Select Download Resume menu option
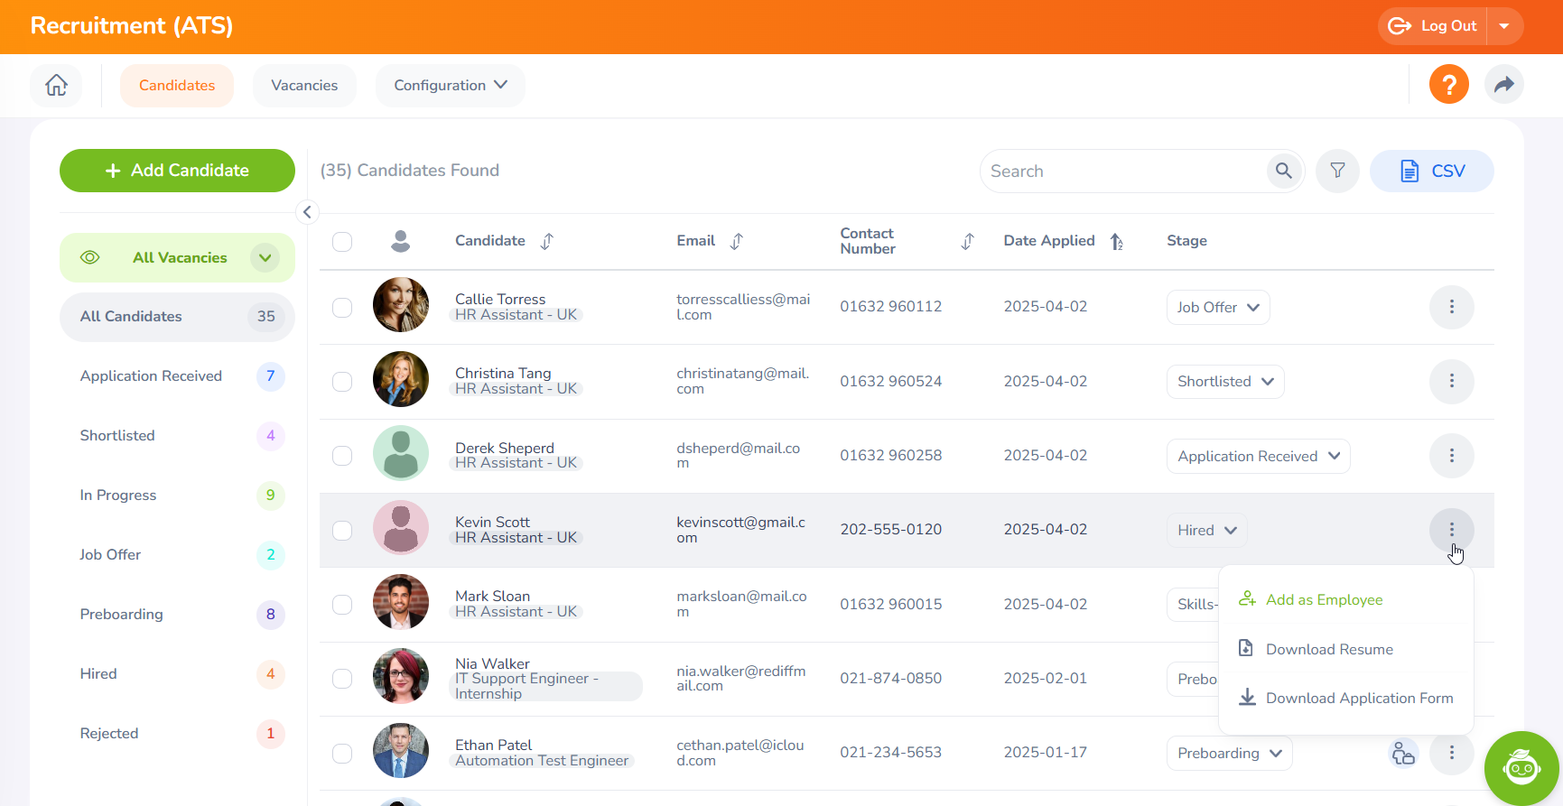 (1328, 650)
